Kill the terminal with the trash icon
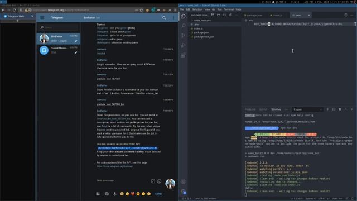The image size is (357, 201). [x=340, y=109]
